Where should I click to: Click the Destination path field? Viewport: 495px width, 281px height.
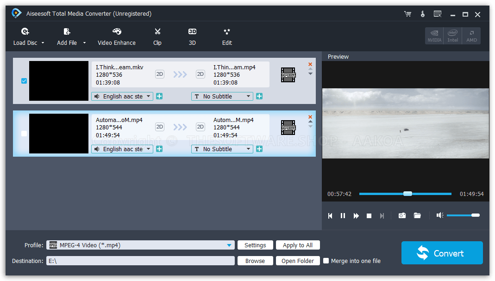140,261
